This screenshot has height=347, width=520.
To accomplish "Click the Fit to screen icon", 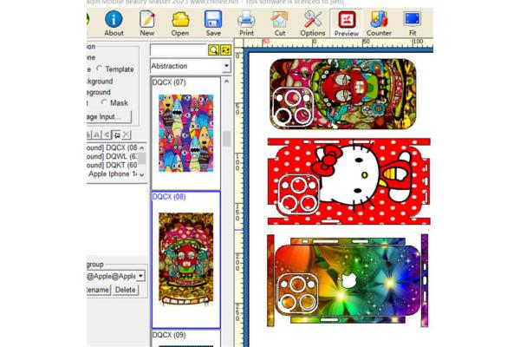I will pos(413,23).
